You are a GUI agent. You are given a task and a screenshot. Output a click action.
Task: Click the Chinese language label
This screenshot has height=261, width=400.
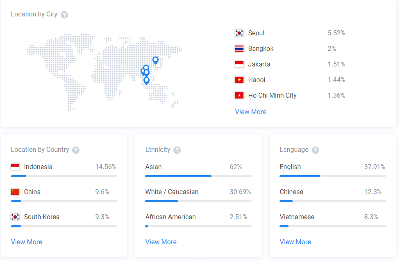point(291,192)
